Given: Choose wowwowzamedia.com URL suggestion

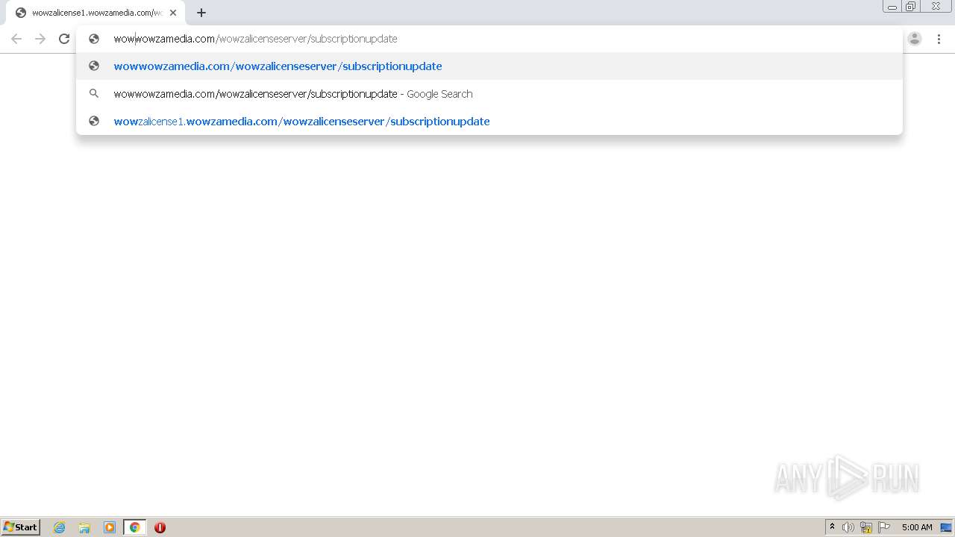Looking at the screenshot, I should [x=489, y=66].
